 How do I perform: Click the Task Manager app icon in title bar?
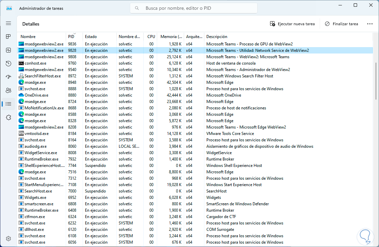coord(9,8)
